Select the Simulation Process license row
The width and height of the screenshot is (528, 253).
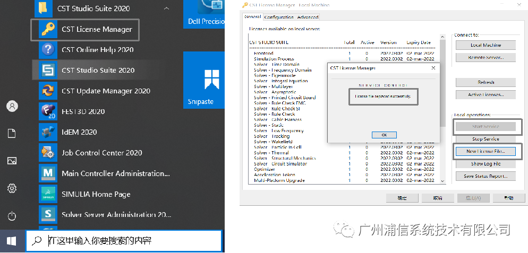[x=344, y=59]
